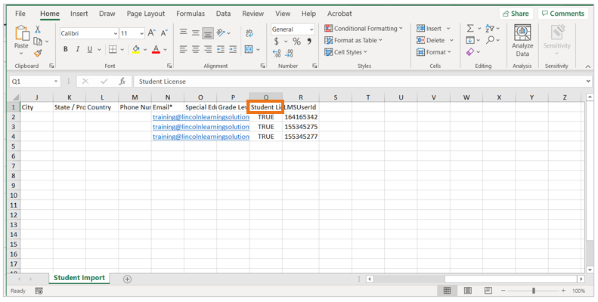Center text horizontally
This screenshot has width=598, height=302.
pos(196,49)
